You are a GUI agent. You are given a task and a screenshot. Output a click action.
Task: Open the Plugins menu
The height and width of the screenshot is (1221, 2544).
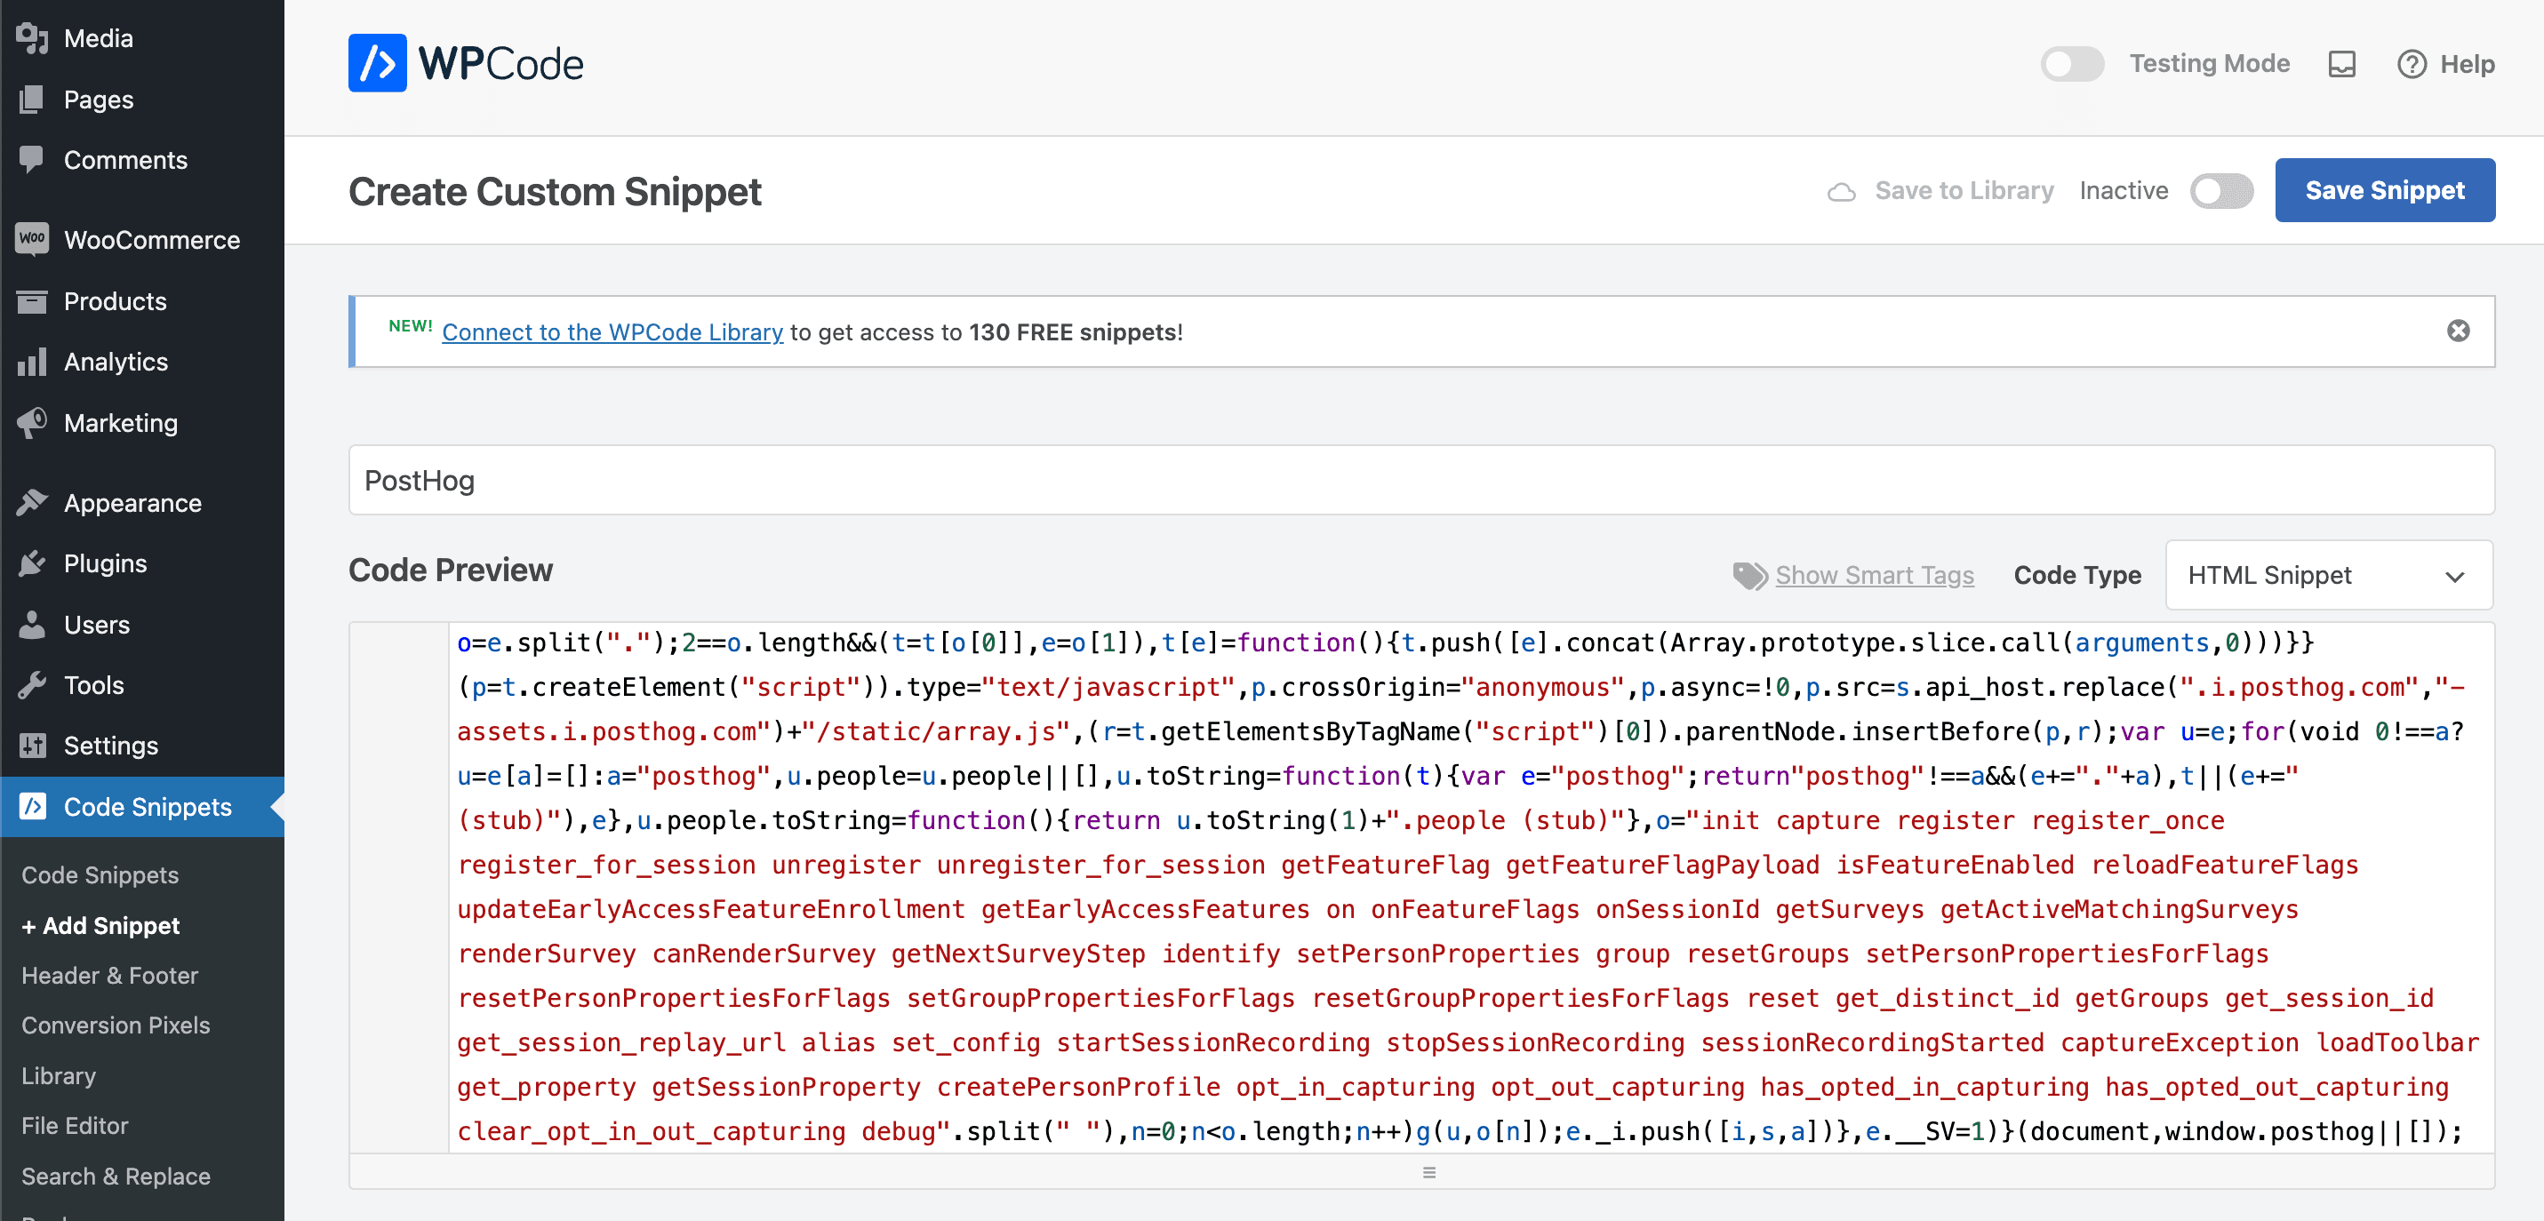(142, 563)
